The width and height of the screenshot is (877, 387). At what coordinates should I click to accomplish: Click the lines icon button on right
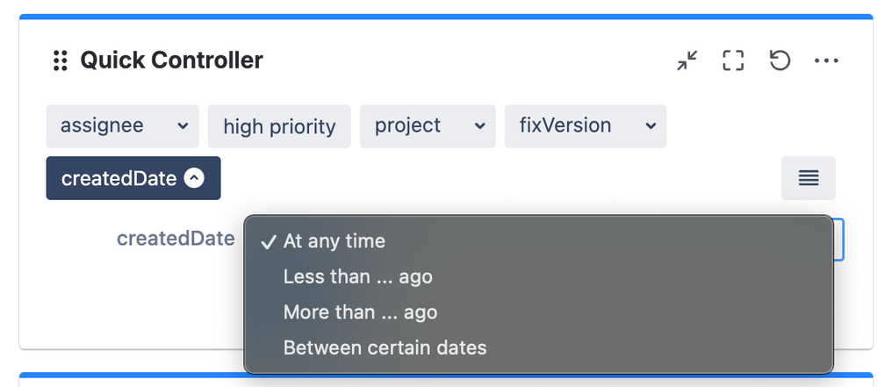tap(809, 178)
